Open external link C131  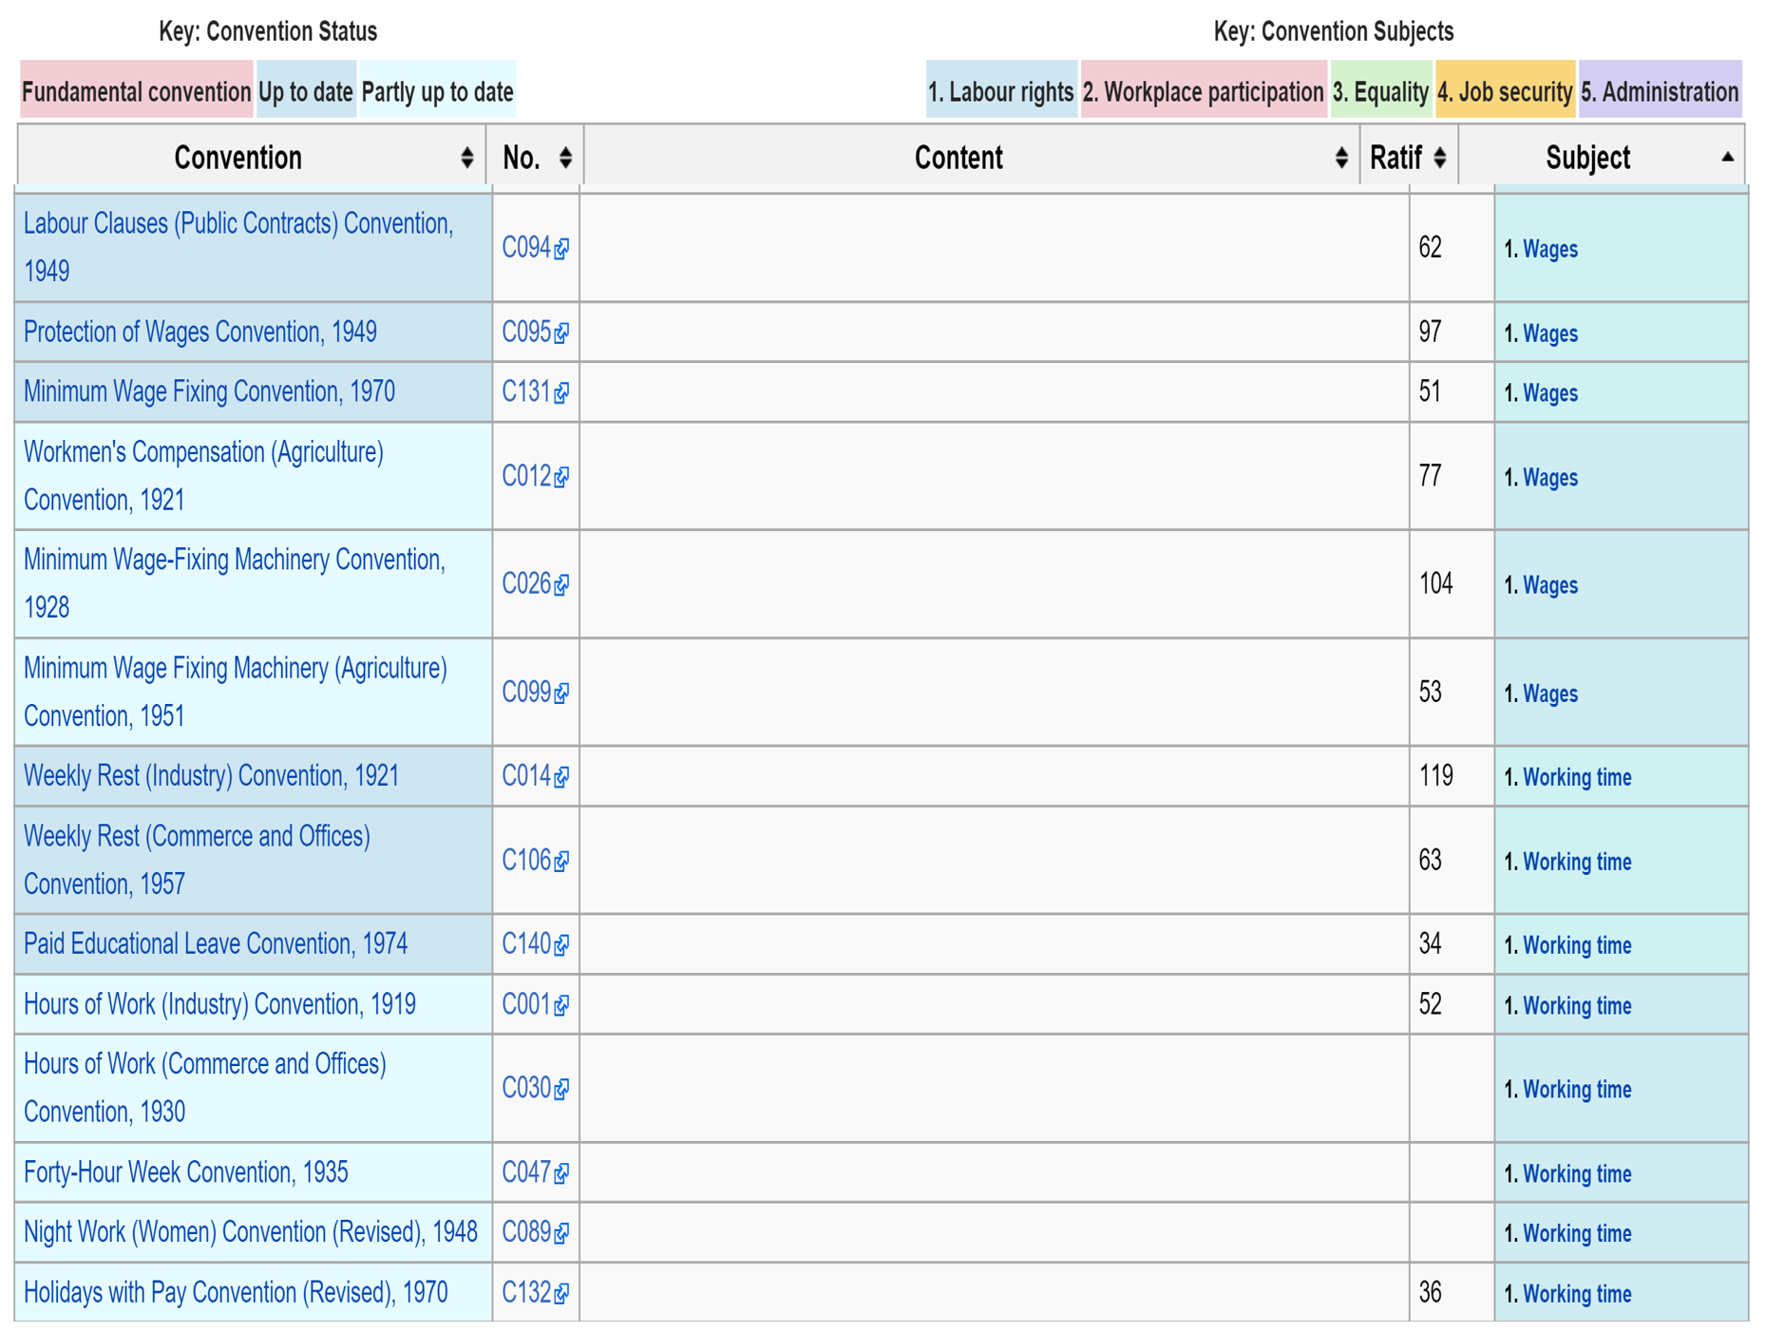(535, 392)
